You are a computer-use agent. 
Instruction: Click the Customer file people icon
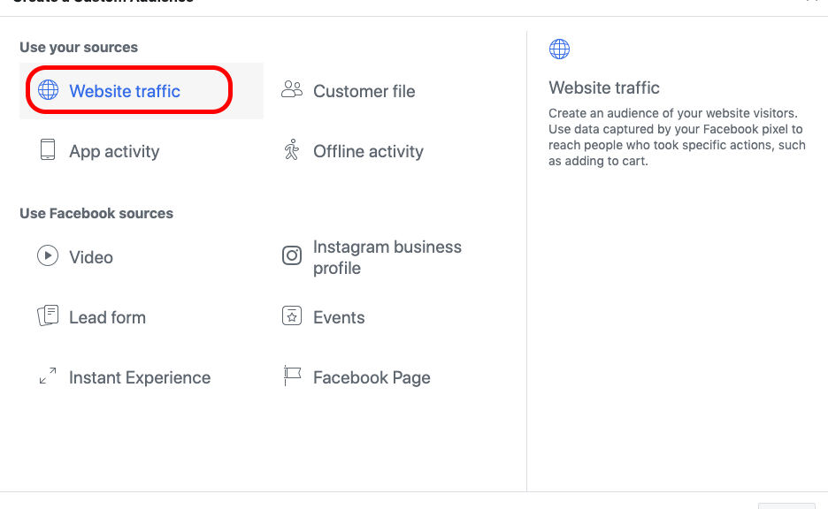(x=292, y=90)
